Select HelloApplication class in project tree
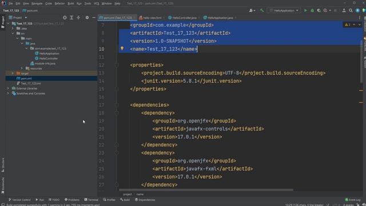The width and height of the screenshot is (366, 206). pyautogui.click(x=49, y=53)
